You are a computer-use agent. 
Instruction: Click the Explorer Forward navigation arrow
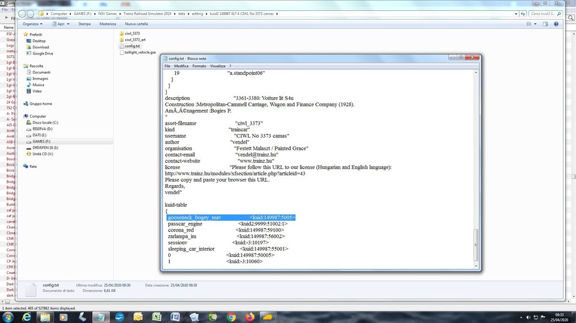coord(31,14)
